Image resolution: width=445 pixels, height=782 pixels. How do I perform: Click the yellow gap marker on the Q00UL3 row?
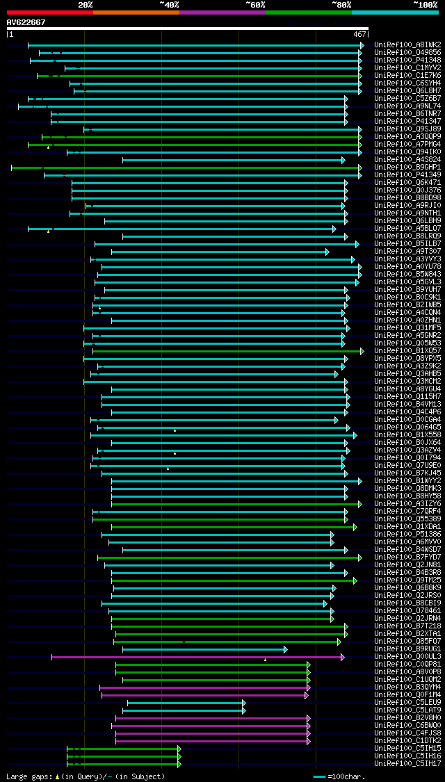click(x=266, y=660)
